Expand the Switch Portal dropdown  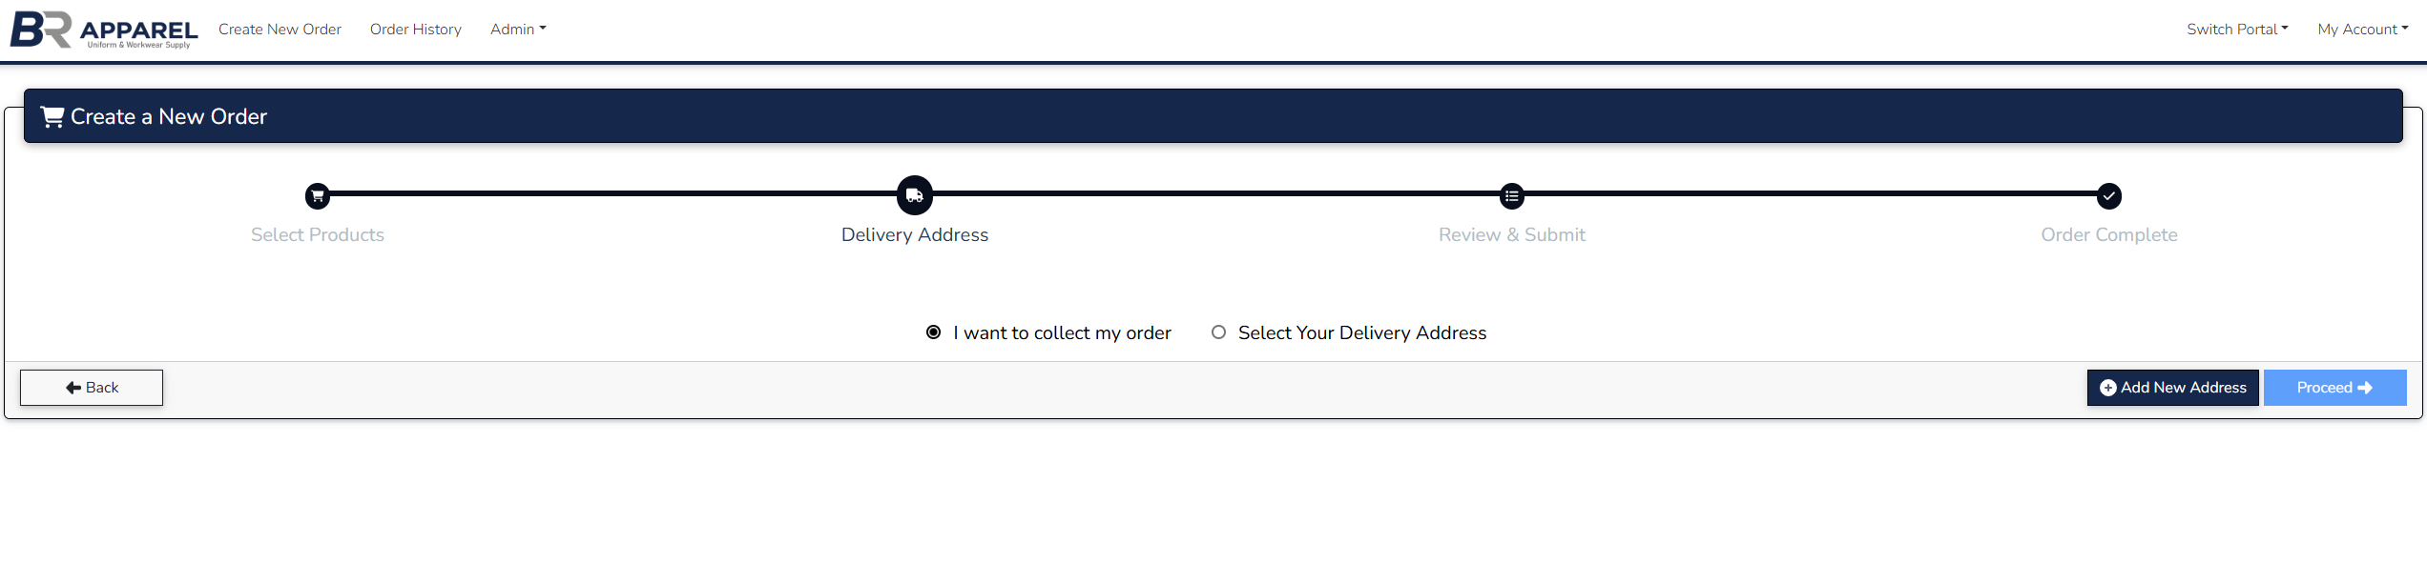(x=2237, y=30)
